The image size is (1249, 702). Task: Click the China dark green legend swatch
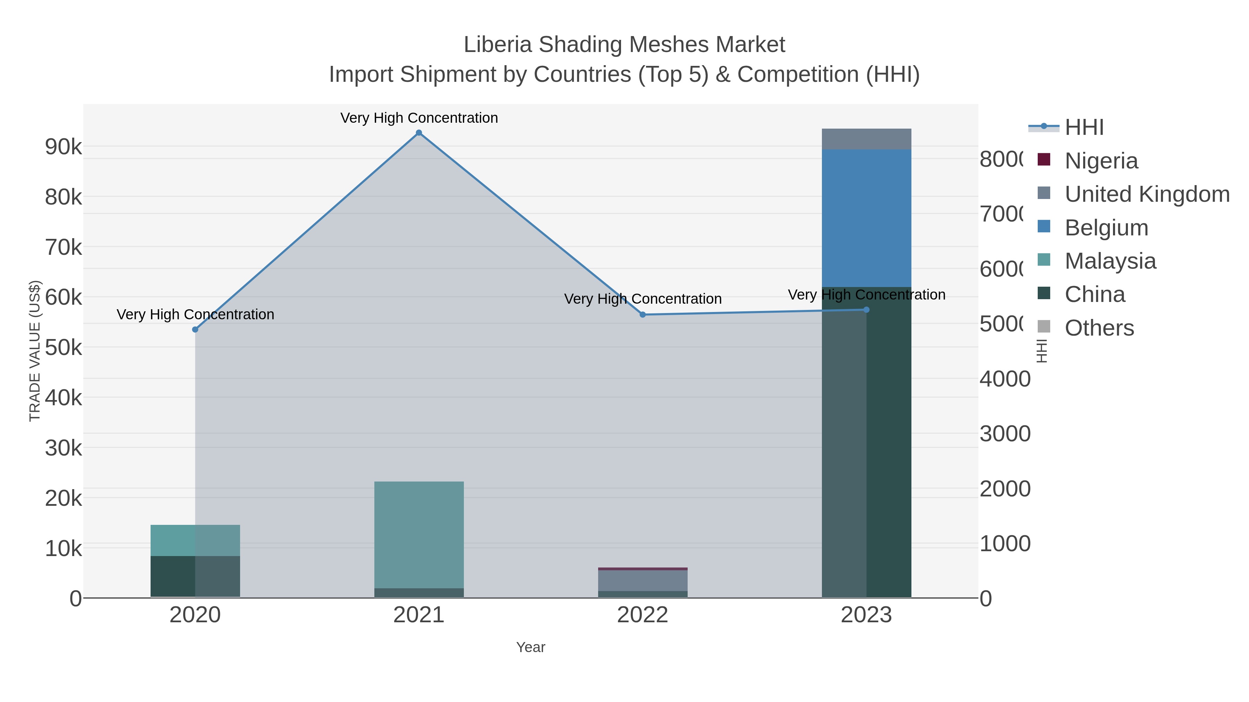(x=1044, y=293)
